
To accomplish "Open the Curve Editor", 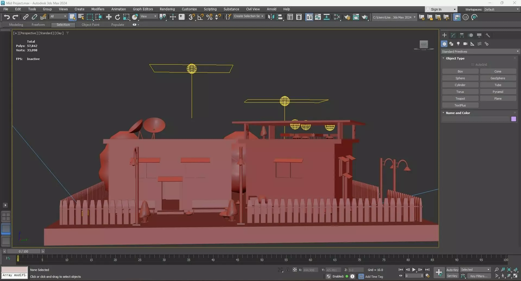I will (318, 17).
